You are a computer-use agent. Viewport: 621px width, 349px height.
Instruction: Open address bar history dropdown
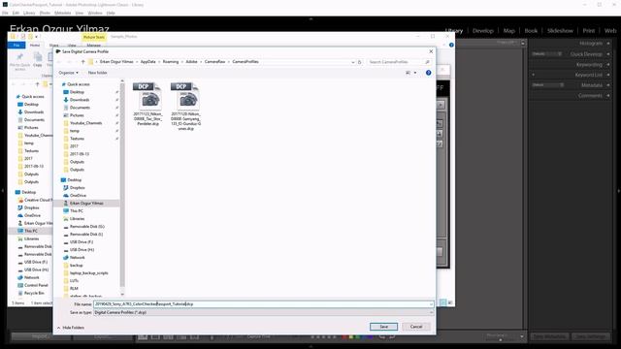353,62
